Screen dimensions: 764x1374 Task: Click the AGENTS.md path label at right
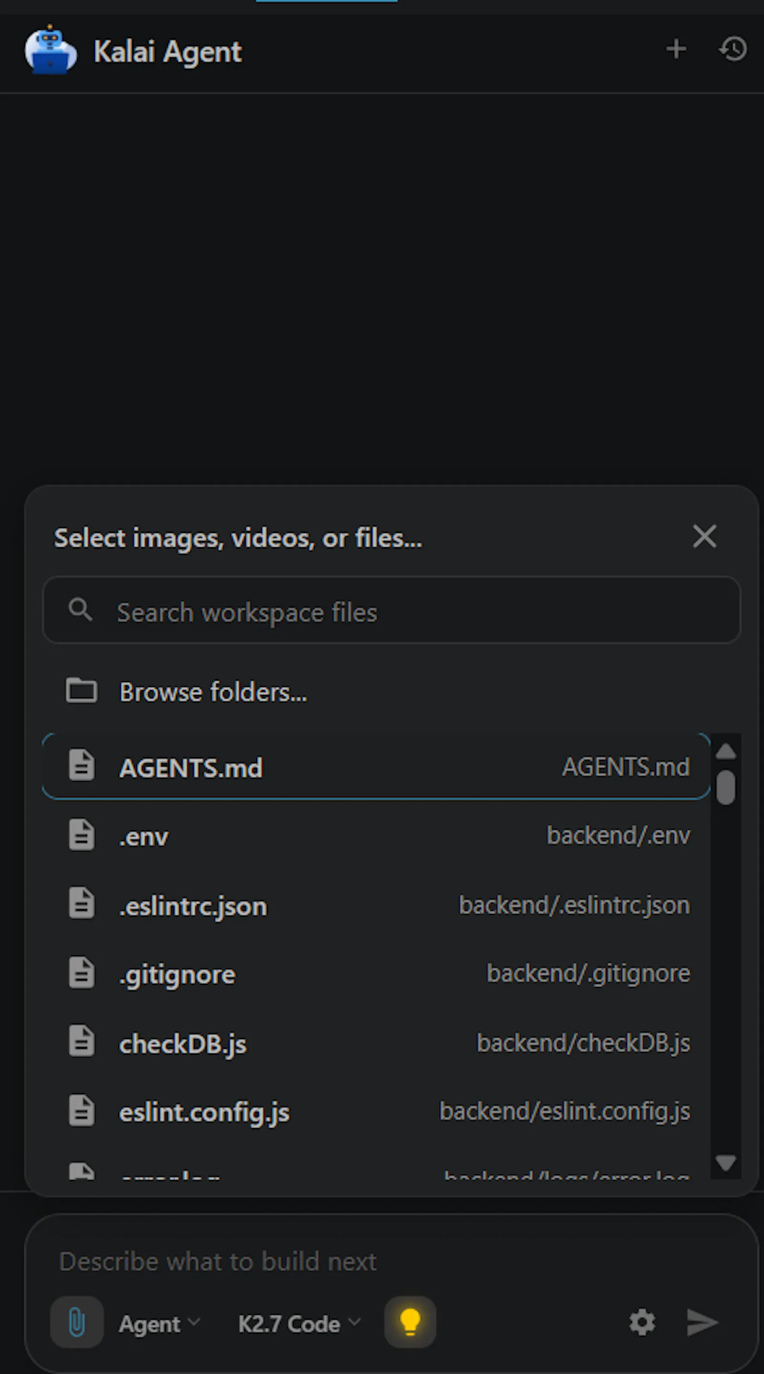(626, 767)
